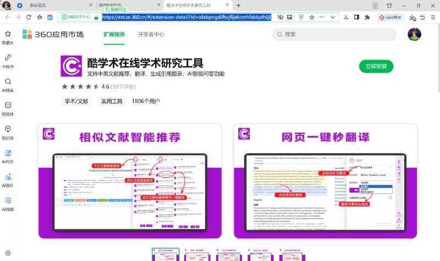
Task: Switch to the 新标签页 browser tab
Action: [38, 5]
